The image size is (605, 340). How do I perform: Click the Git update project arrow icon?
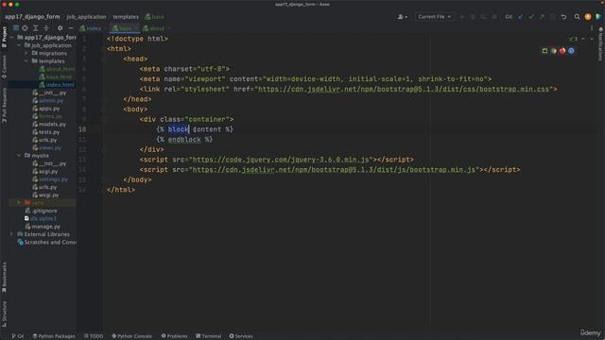click(x=521, y=17)
